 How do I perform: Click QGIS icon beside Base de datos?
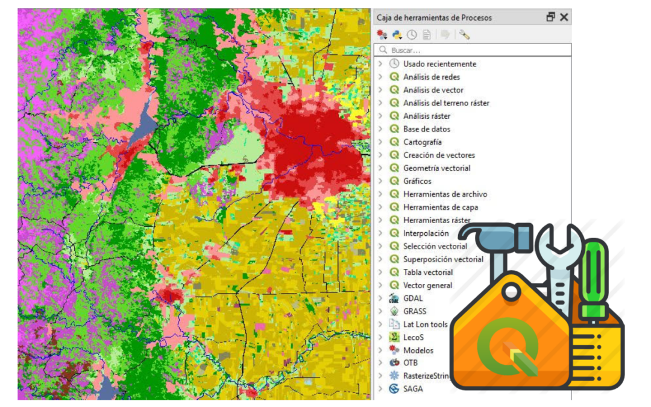(x=394, y=129)
